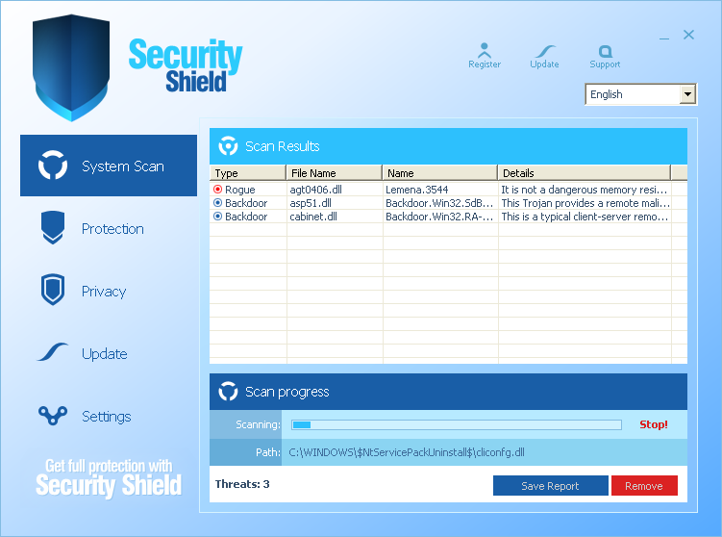Click the Settings nodes icon in sidebar
This screenshot has height=537, width=722.
52,416
